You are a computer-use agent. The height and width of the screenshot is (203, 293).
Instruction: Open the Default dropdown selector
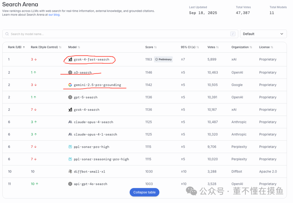pyautogui.click(x=263, y=34)
